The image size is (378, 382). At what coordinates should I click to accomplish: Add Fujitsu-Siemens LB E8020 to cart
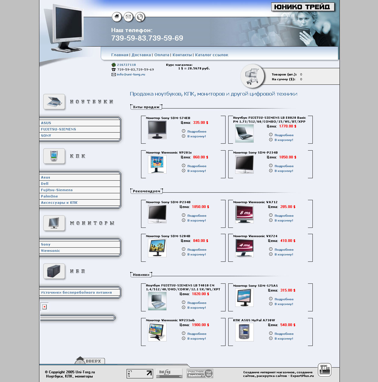click(284, 140)
